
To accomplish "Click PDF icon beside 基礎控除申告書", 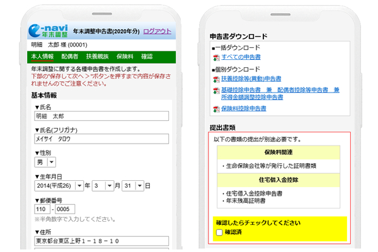I will [x=216, y=91].
